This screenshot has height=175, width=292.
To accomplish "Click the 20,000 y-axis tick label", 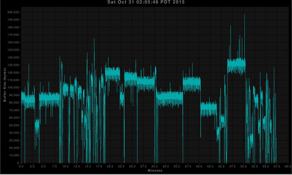I will (x=14, y=148).
